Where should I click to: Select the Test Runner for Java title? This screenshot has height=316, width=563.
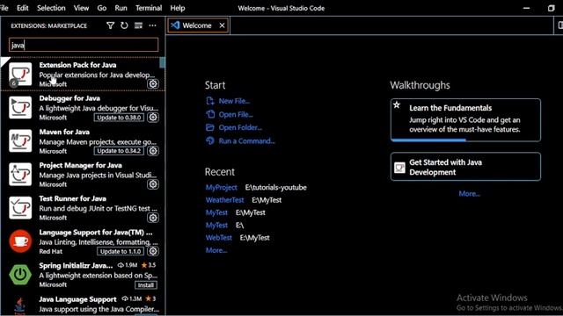(72, 198)
